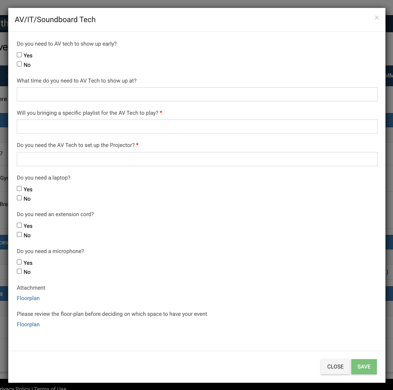Open the Privacy Policy footer link
The width and height of the screenshot is (393, 390).
[15, 388]
